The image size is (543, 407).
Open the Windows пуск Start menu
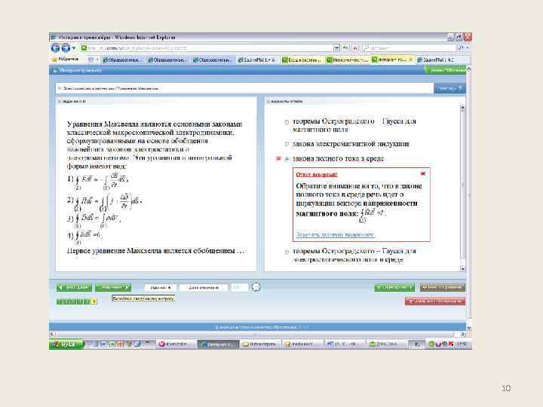click(66, 344)
